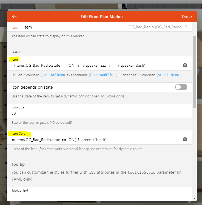Click the Icon section heading
The width and height of the screenshot is (202, 205).
pos(16,52)
